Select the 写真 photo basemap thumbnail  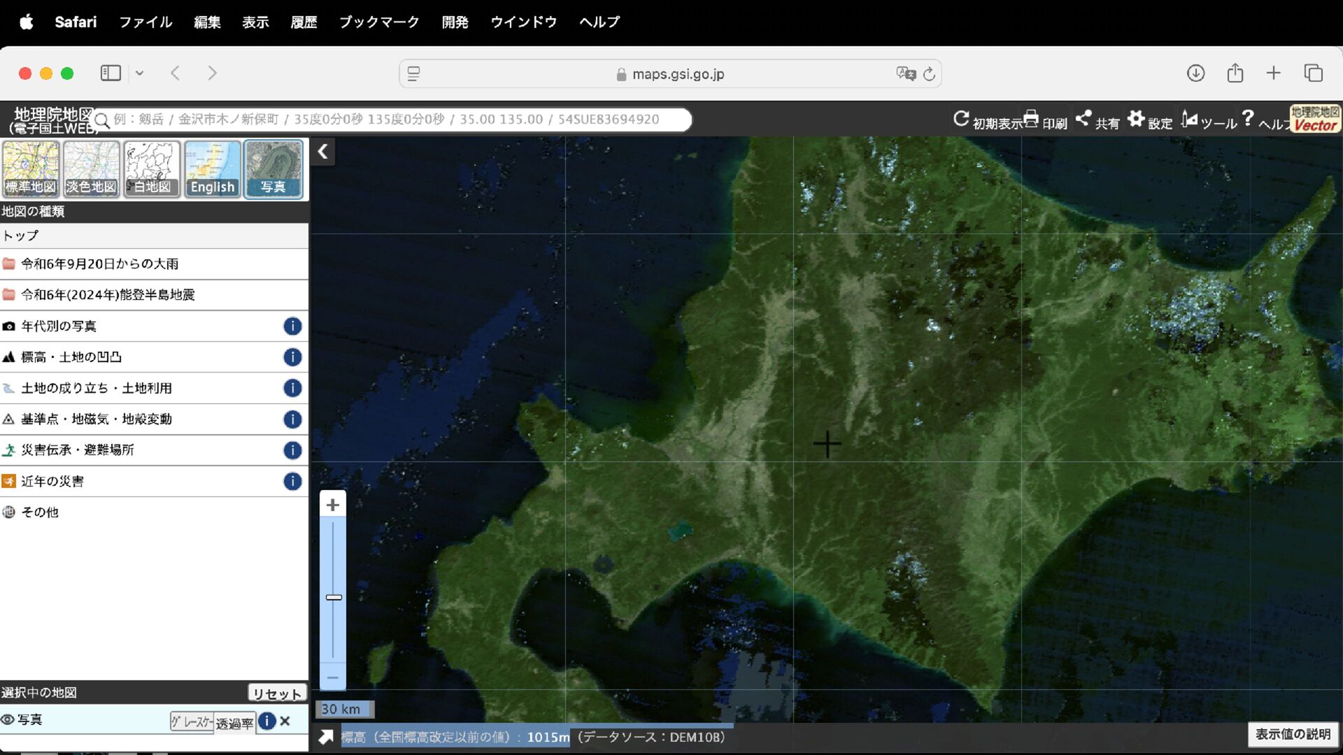pos(273,168)
